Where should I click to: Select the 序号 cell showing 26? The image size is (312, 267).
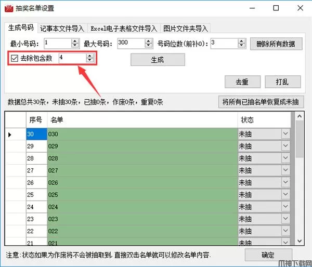36,182
